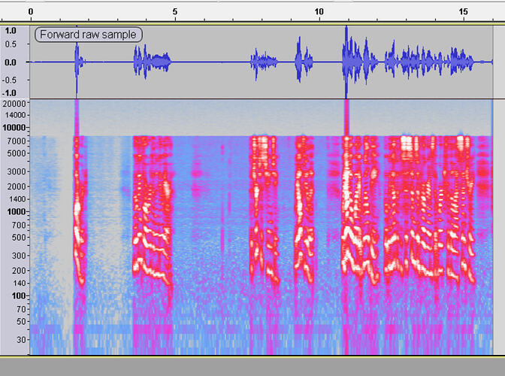This screenshot has width=505, height=376.
Task: Click the 1000 label on spectrogram frequency scale
Action: pos(17,212)
